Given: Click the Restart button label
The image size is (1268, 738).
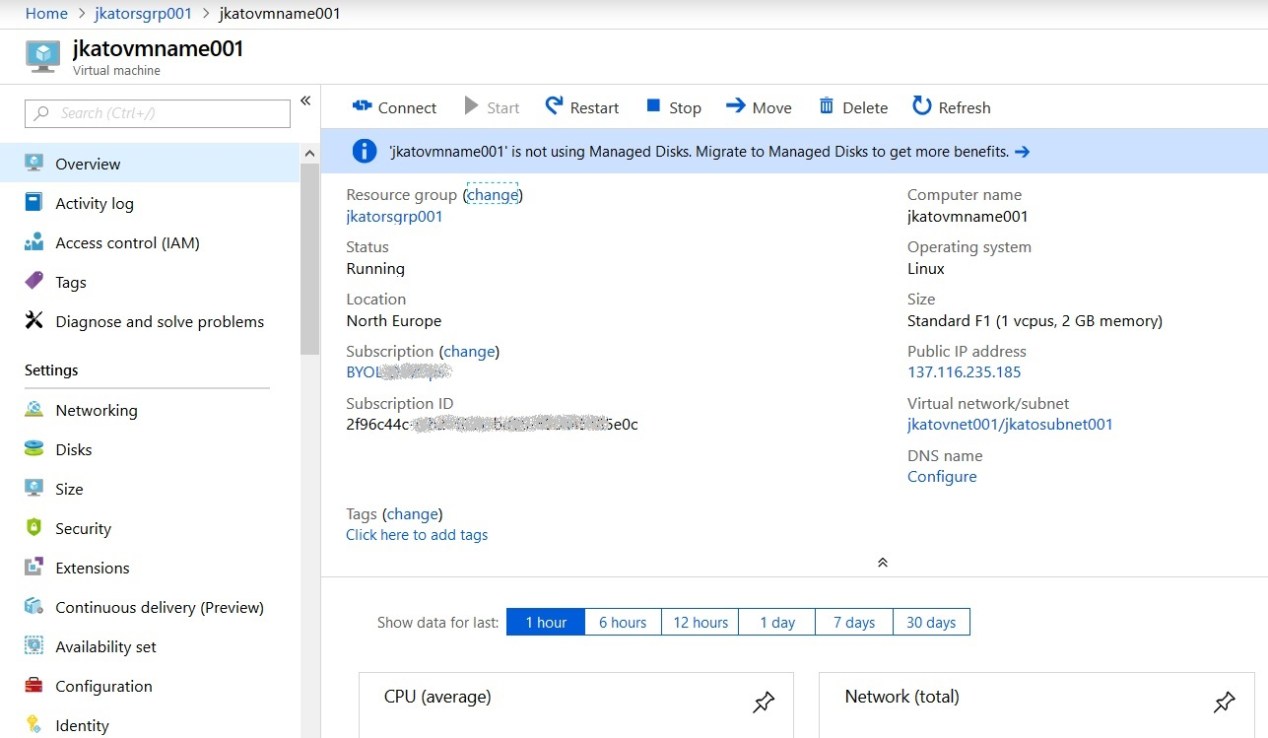Looking at the screenshot, I should pyautogui.click(x=595, y=107).
